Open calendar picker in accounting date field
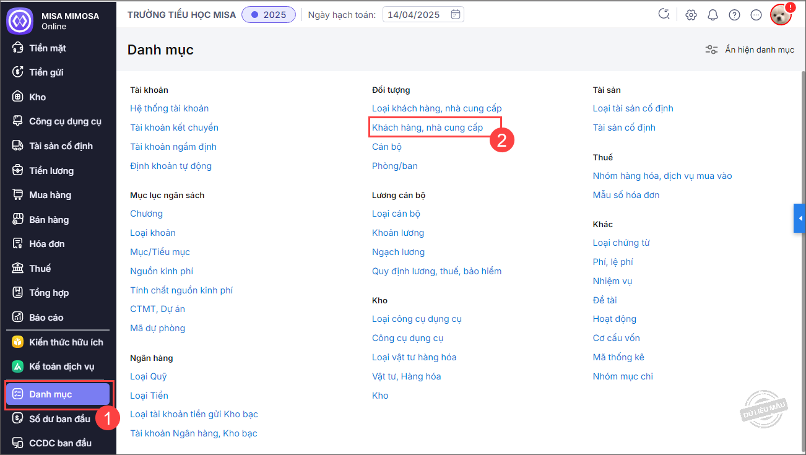Viewport: 806px width, 455px height. pos(456,15)
